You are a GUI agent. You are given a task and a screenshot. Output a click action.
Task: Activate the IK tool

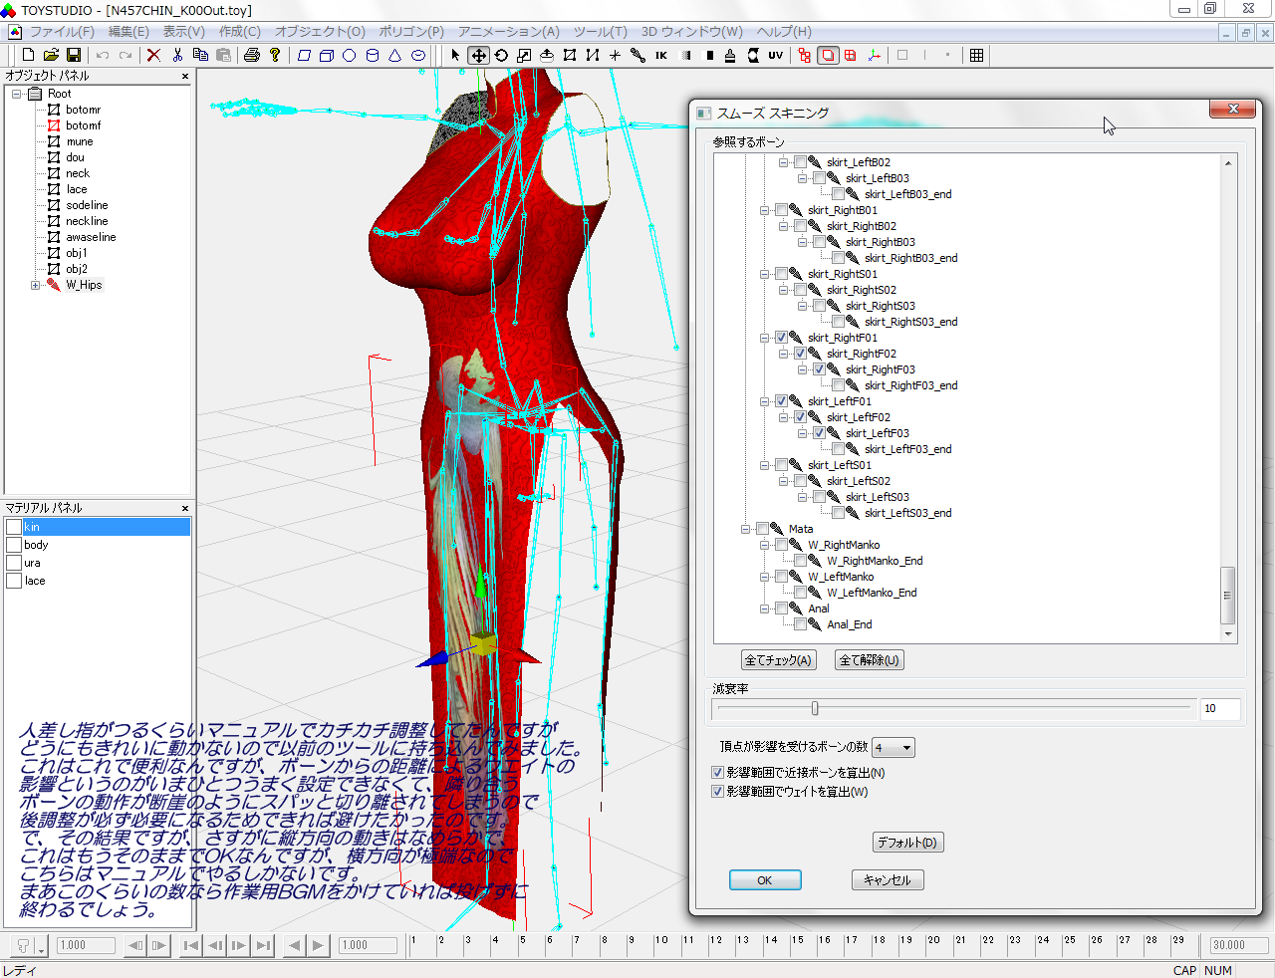[661, 56]
